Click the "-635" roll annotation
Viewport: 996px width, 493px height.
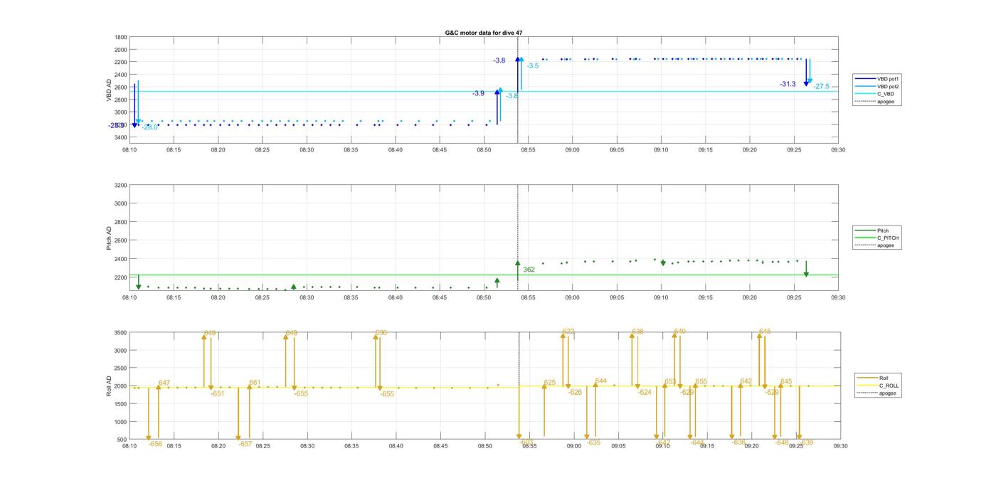click(593, 442)
